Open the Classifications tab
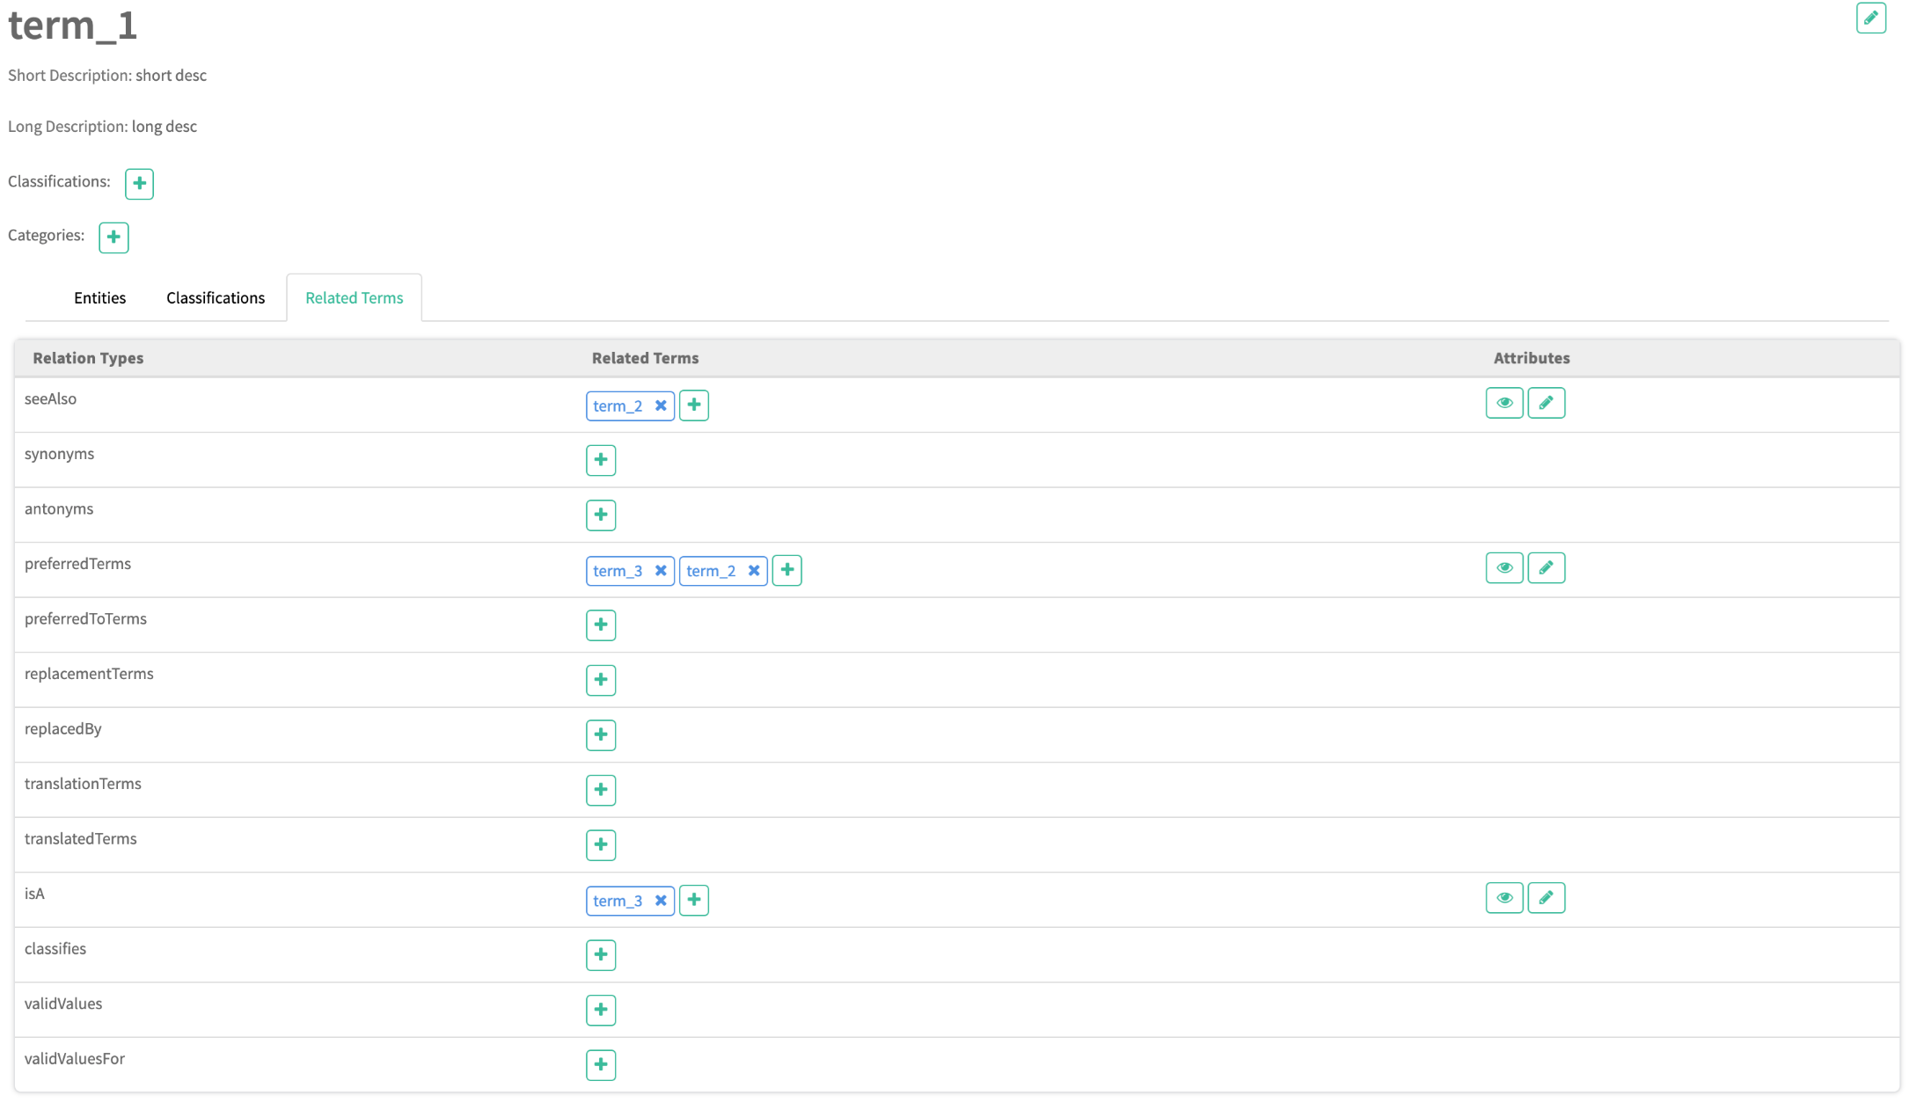Viewport: 1923px width, 1103px height. pyautogui.click(x=216, y=298)
